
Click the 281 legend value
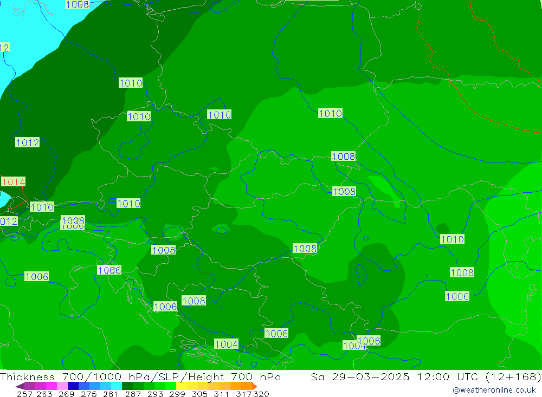pyautogui.click(x=111, y=394)
